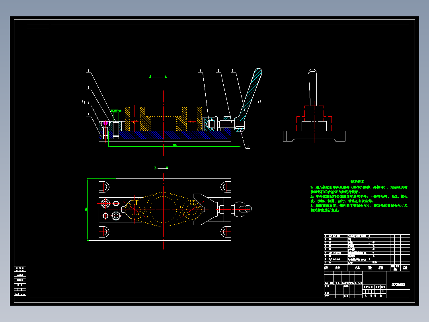429x322 pixels.
Task: Select the handle outline in the right side view
Action: tap(313, 88)
